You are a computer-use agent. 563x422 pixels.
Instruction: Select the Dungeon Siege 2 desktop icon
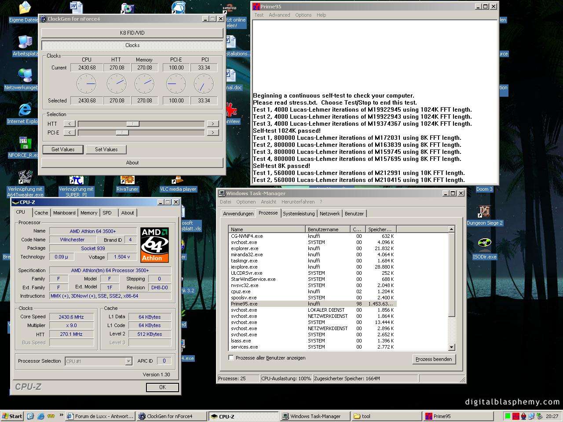point(484,211)
